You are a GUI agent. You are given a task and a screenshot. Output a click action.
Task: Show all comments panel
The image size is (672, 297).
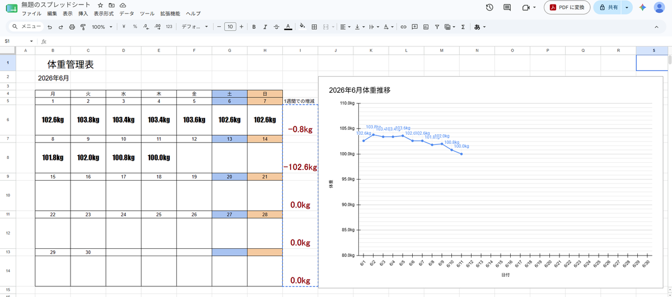[507, 8]
